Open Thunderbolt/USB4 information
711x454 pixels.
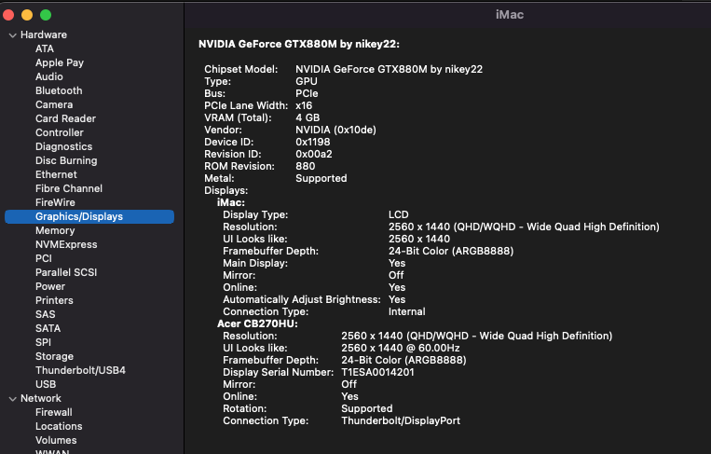[81, 370]
